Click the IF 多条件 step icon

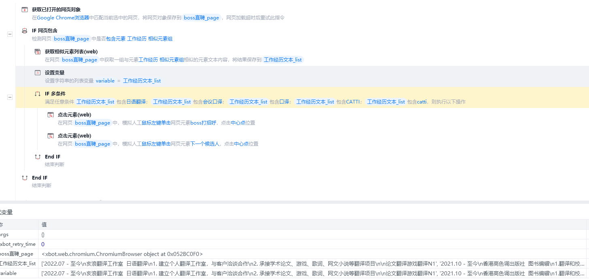tap(38, 94)
